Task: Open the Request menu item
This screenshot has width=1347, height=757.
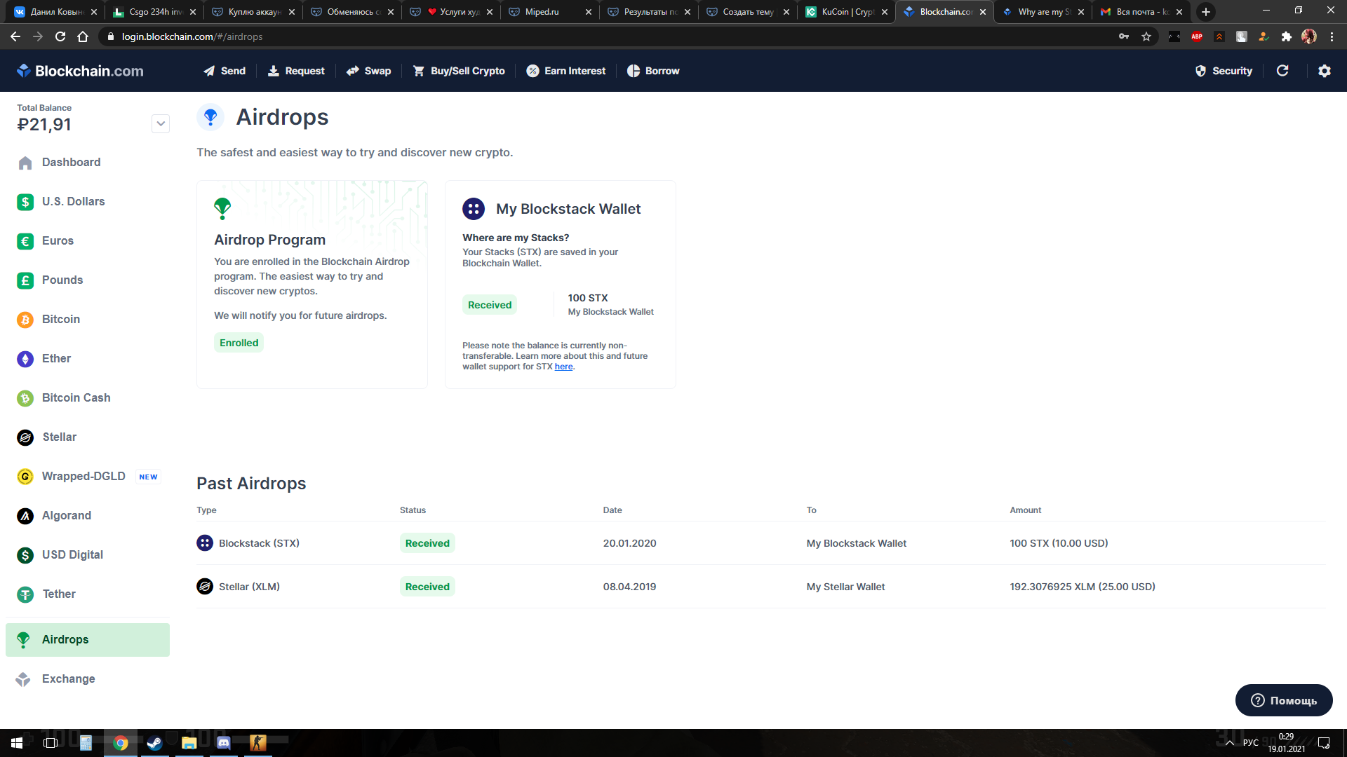Action: (296, 71)
